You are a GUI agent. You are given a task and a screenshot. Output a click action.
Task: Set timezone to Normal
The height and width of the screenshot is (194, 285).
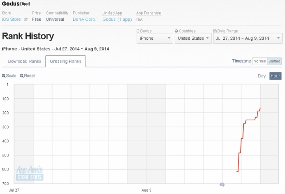[x=260, y=61]
